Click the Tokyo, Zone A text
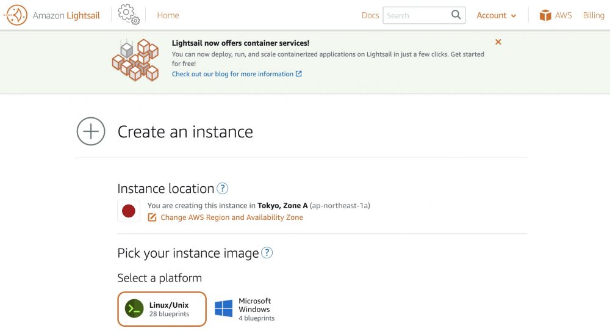 click(x=282, y=206)
